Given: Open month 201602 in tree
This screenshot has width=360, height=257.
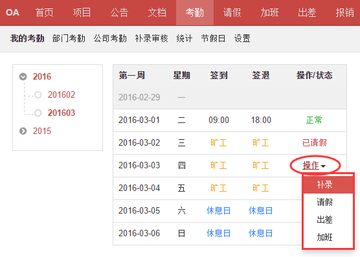Looking at the screenshot, I should (x=62, y=95).
